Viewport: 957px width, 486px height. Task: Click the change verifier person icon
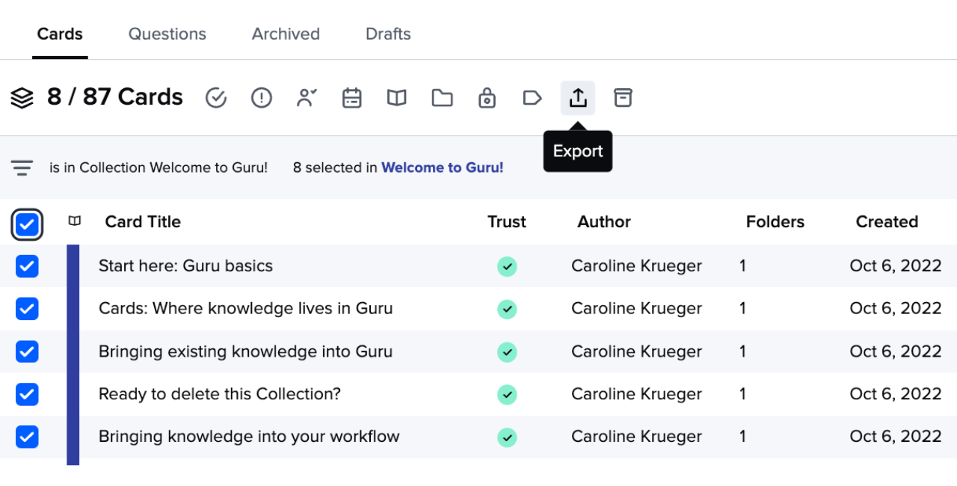tap(307, 98)
